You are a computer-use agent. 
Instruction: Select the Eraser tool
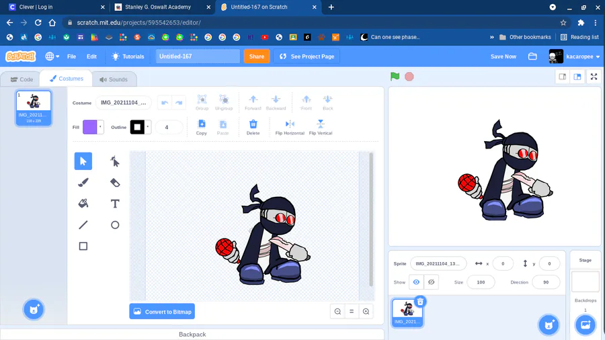tap(114, 182)
